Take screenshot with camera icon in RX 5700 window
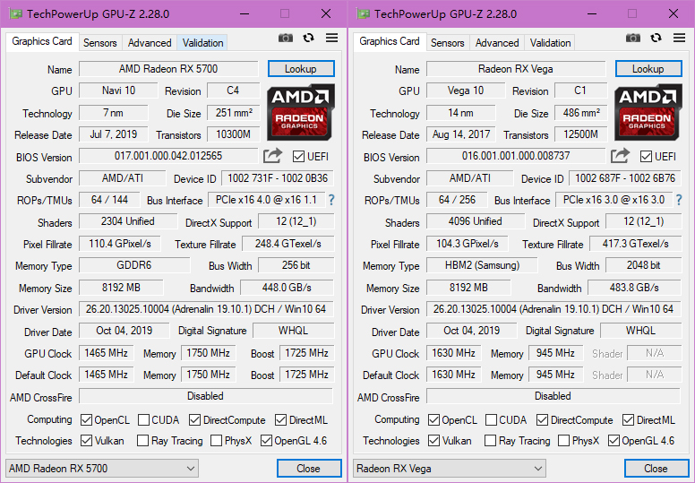 click(x=286, y=39)
